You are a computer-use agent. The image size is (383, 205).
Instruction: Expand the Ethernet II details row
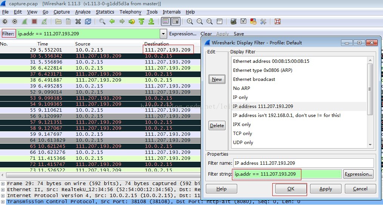pos(3,190)
